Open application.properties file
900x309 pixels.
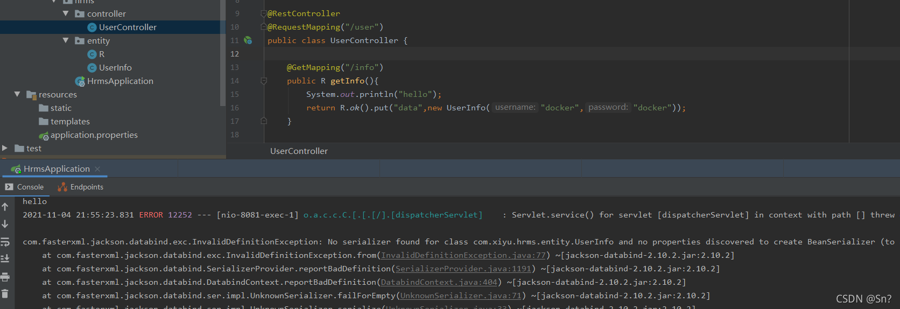[x=94, y=135]
